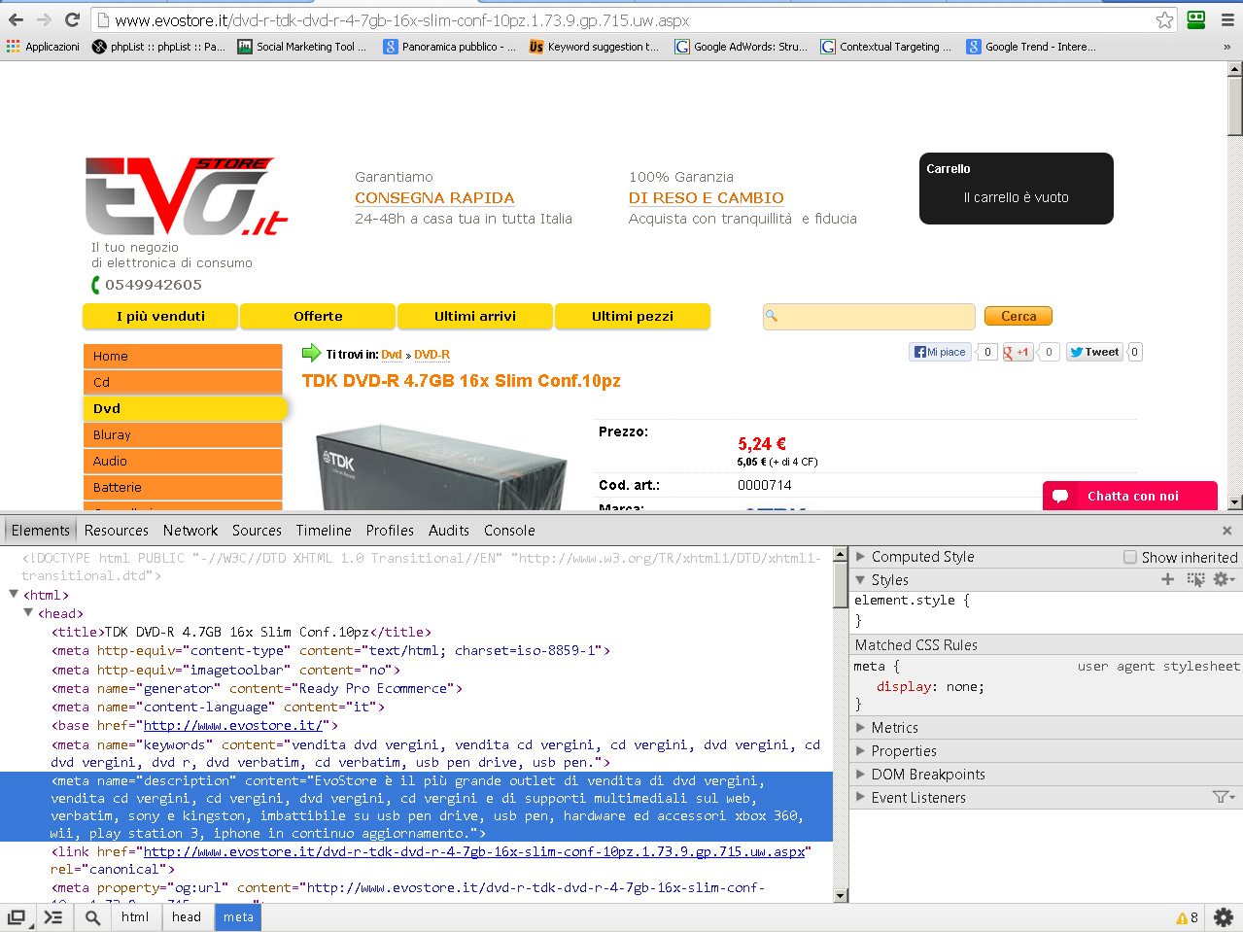This screenshot has height=932, width=1243.
Task: Open Offerte menu tab
Action: (318, 316)
